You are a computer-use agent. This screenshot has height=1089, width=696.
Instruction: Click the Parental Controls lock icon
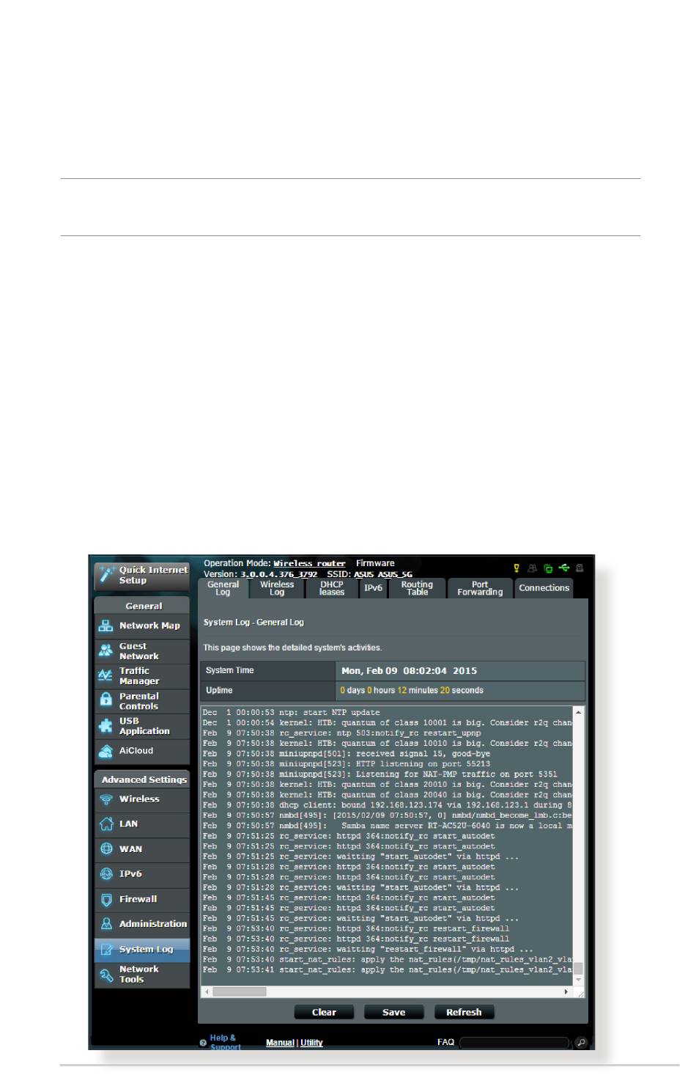[106, 700]
